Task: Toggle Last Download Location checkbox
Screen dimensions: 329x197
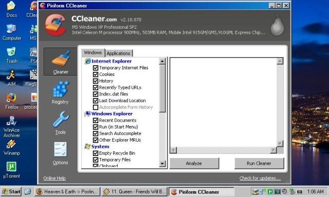Action: click(x=96, y=101)
